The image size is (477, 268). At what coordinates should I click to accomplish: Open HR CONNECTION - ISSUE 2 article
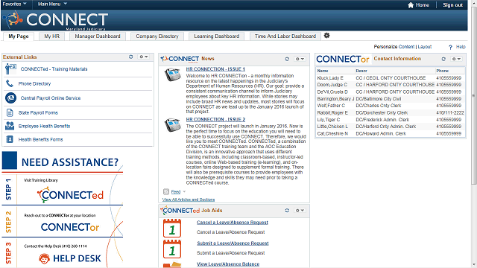point(215,119)
